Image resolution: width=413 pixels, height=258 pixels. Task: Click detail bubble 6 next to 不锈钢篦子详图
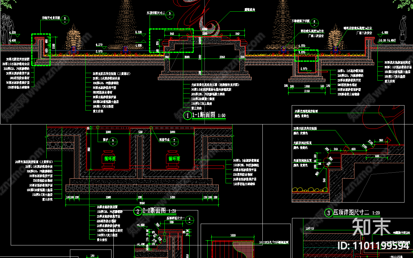tap(314, 23)
